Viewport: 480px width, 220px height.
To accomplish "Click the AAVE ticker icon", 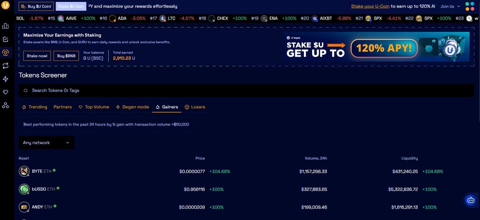I will (61, 18).
